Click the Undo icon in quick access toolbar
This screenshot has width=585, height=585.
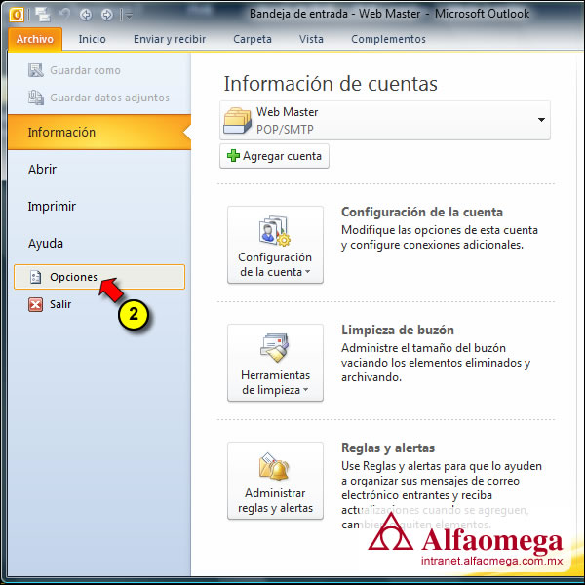click(64, 14)
